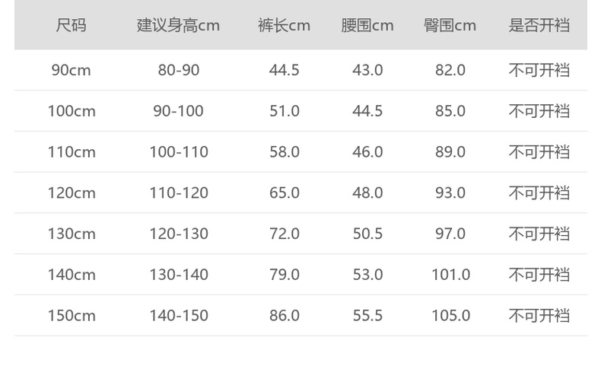Viewport: 601px width, 369px height.
Task: Click hip value 101.0
Action: click(x=451, y=275)
